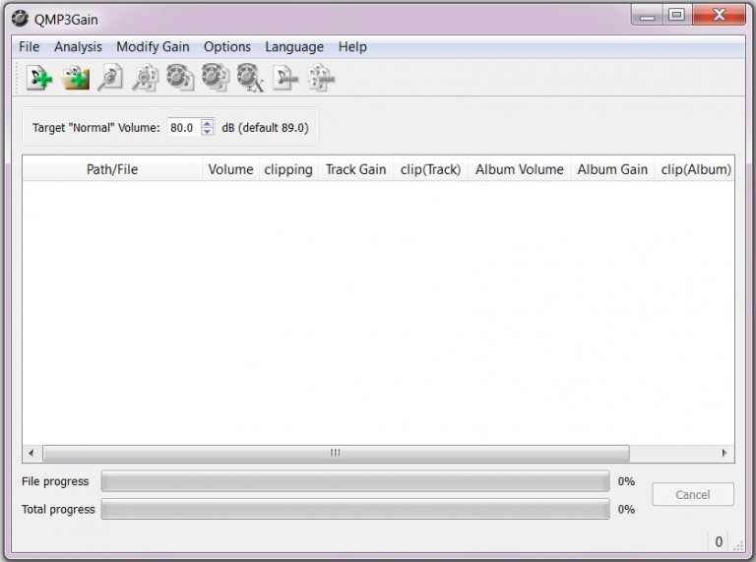Viewport: 756px width, 562px height.
Task: Click the QMP3Gain title bar app icon
Action: point(21,19)
